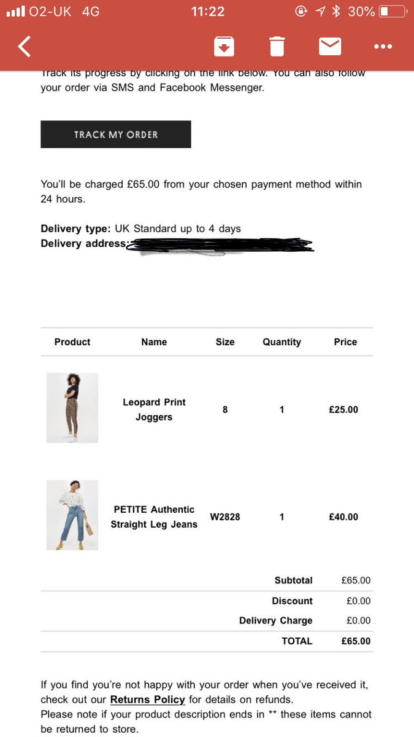Open the three-dot more options menu
This screenshot has height=737, width=414.
(x=383, y=47)
